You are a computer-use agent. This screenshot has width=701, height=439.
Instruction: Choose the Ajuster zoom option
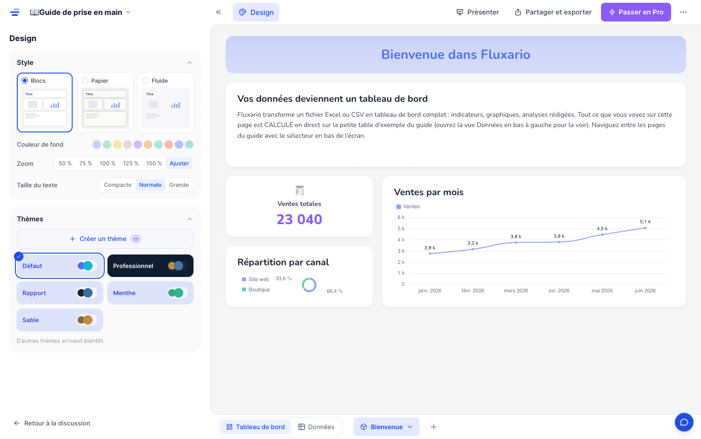click(179, 163)
